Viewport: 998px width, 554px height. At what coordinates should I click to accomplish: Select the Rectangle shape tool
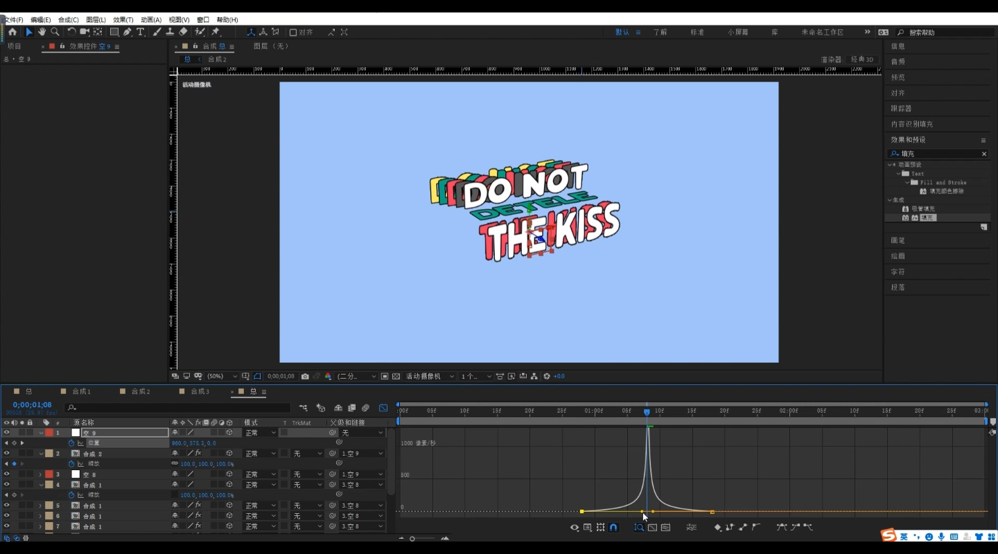coord(114,32)
